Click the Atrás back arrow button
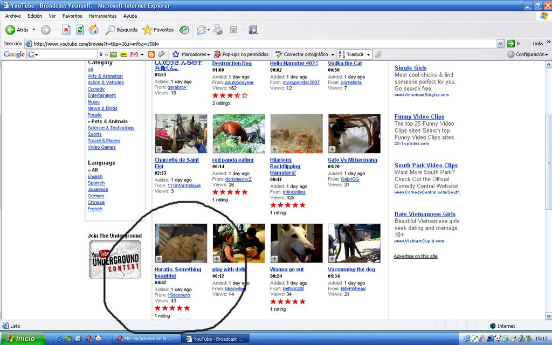This screenshot has height=345, width=552. 17,30
